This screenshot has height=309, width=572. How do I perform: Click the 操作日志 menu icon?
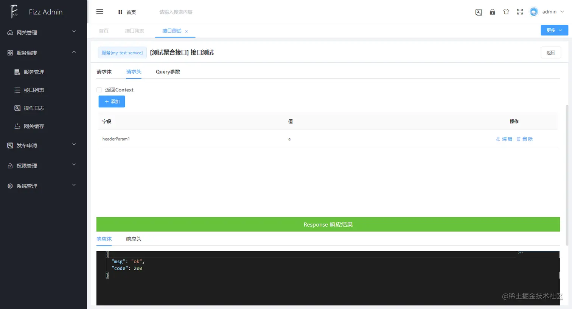click(x=17, y=108)
